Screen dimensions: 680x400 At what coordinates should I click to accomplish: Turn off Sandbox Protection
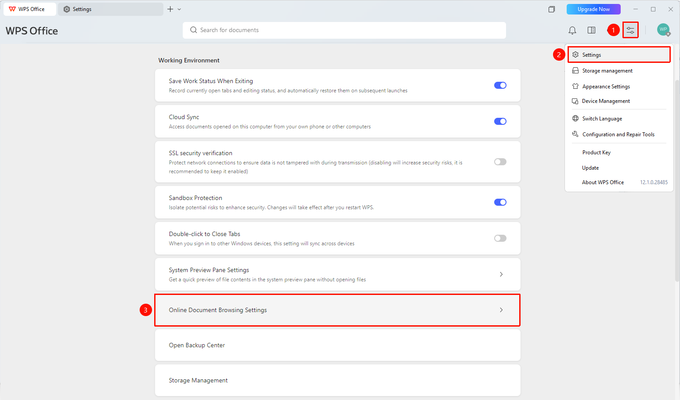(500, 202)
